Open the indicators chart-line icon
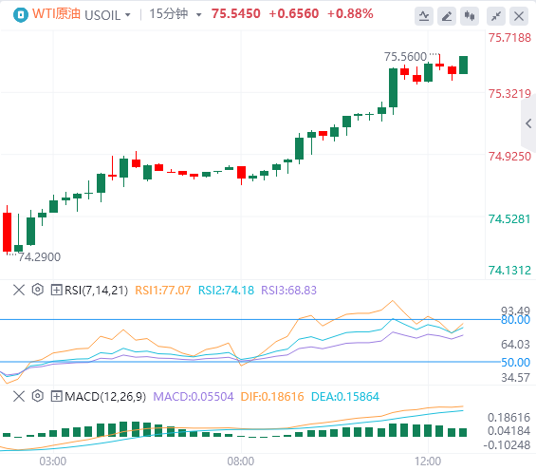The image size is (536, 471). (424, 16)
